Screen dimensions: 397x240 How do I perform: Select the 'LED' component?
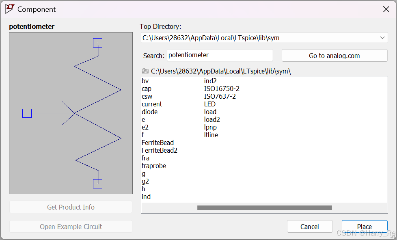coord(209,104)
